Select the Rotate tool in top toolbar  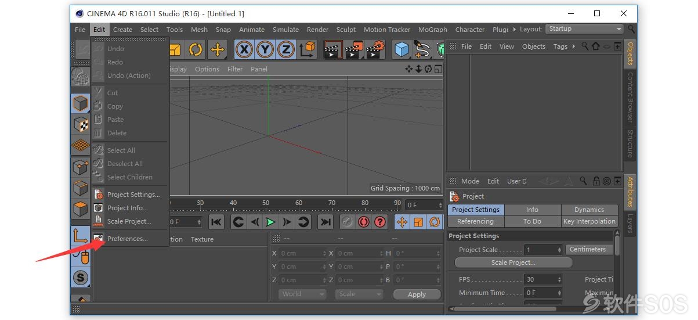[x=196, y=50]
